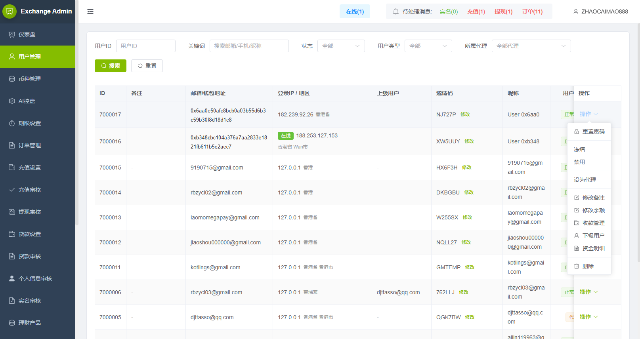Click the green 搜索 button
The width and height of the screenshot is (640, 339).
pos(111,66)
